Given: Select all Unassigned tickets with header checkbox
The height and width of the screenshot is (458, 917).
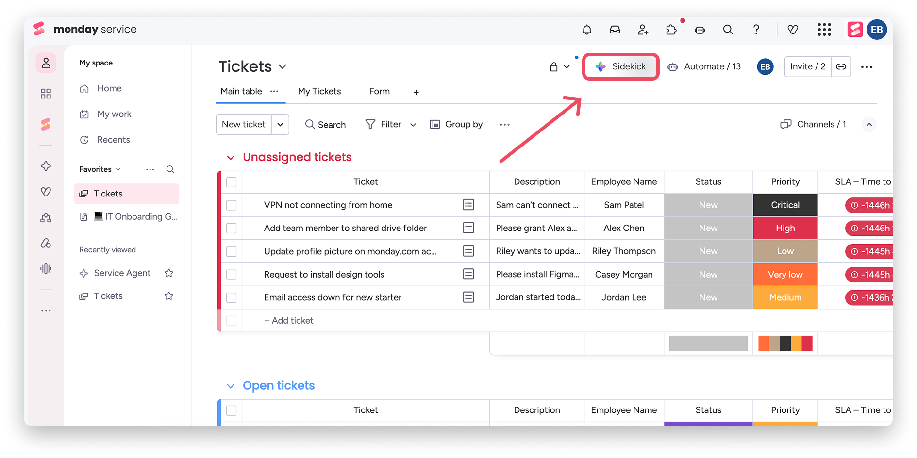Looking at the screenshot, I should pyautogui.click(x=232, y=182).
